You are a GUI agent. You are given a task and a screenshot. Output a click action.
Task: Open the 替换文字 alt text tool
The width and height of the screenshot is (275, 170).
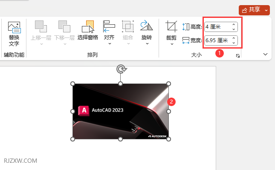14,34
